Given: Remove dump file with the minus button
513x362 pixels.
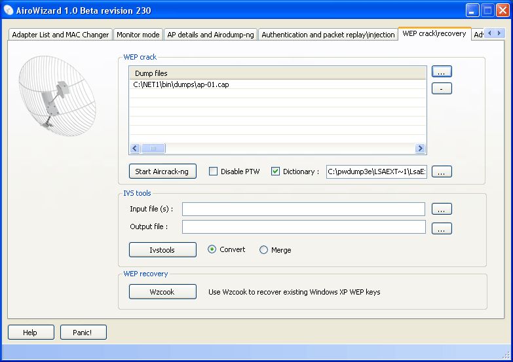Looking at the screenshot, I should tap(442, 88).
